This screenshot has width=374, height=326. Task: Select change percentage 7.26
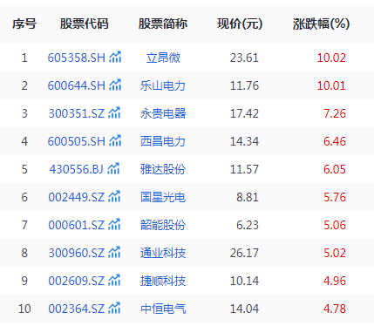click(x=335, y=113)
